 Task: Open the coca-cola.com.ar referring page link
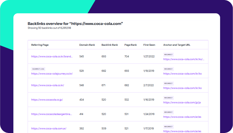coord(49,129)
